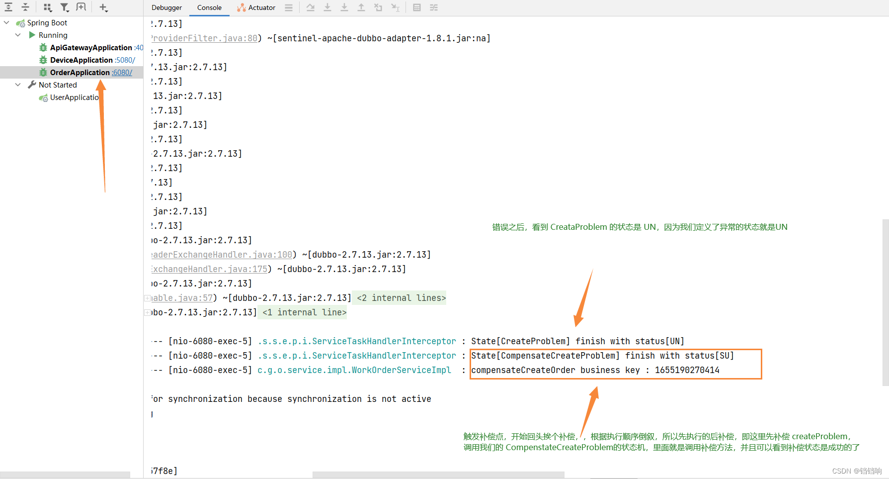Viewport: 889px width, 479px height.
Task: Click the ApiGatewayApplication debug bug icon
Action: click(x=43, y=48)
